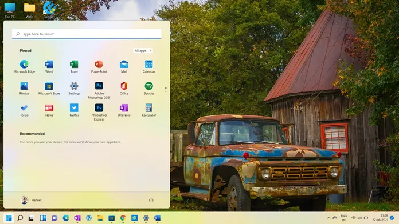Open Settings gear on the taskbar
399x224 pixels.
(x=146, y=218)
